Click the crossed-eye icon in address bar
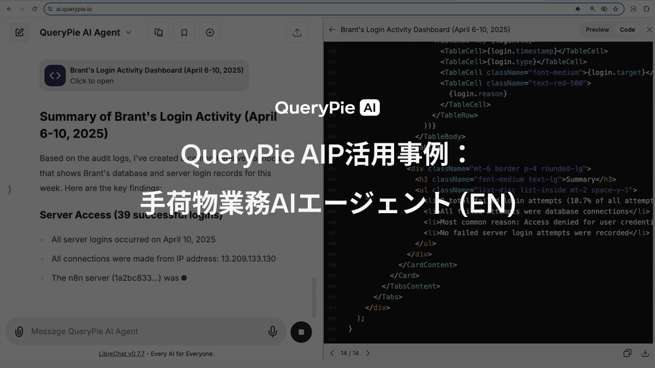This screenshot has width=655, height=368. 604,9
